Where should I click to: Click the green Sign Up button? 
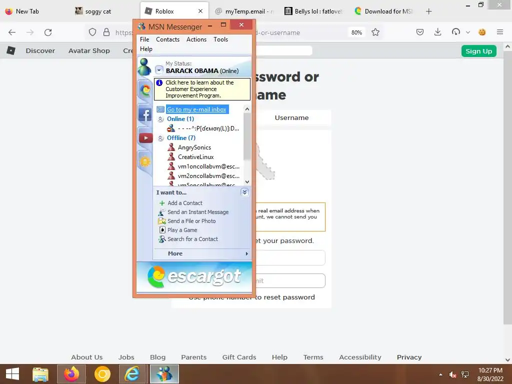pyautogui.click(x=478, y=51)
